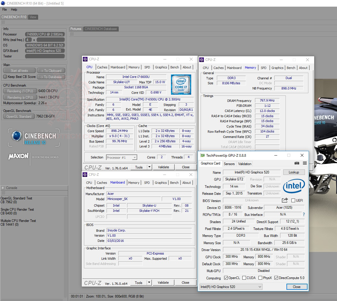
Task: Click the Lookup button in GPU-Z
Action: [x=294, y=172]
